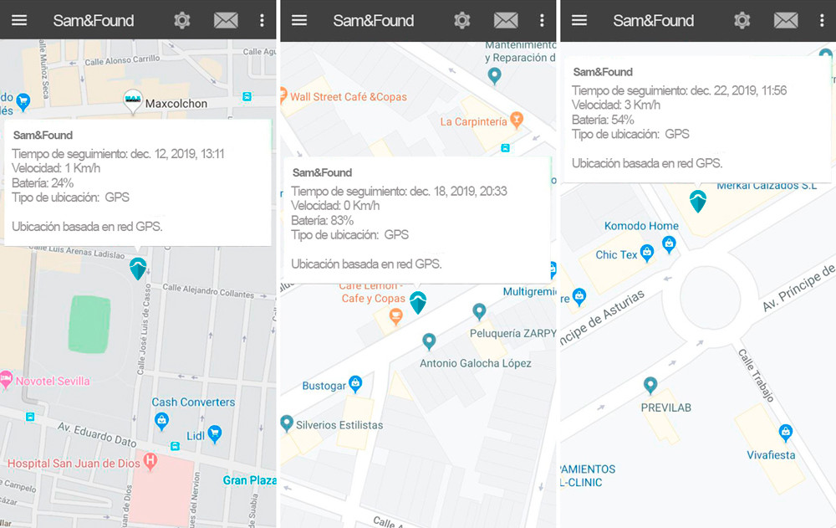Image resolution: width=836 pixels, height=528 pixels.
Task: Click Calle Trabajo street label
Action: pyautogui.click(x=756, y=375)
